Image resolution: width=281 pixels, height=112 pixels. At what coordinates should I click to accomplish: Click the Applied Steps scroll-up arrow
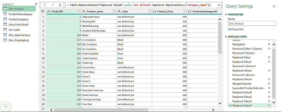[274, 44]
